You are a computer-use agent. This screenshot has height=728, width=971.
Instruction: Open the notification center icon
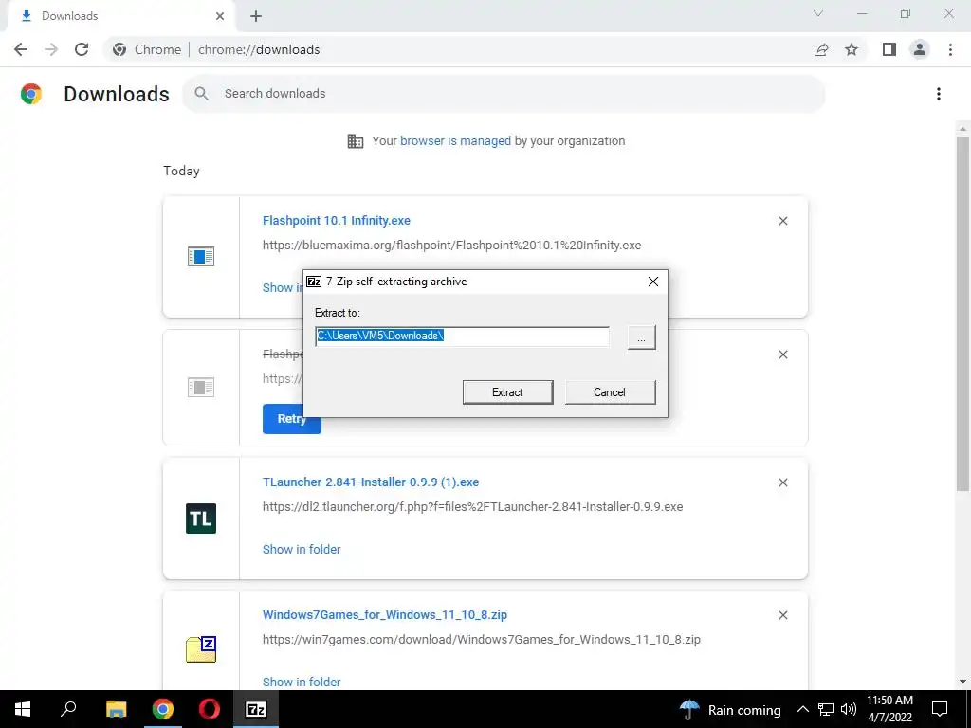(940, 709)
